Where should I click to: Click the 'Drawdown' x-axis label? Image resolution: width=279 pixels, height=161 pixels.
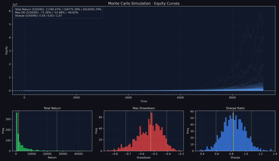pyautogui.click(x=144, y=158)
